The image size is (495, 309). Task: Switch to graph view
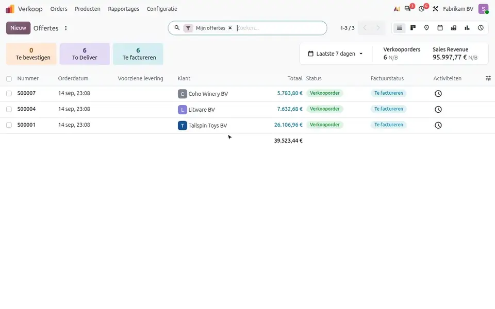(x=467, y=28)
